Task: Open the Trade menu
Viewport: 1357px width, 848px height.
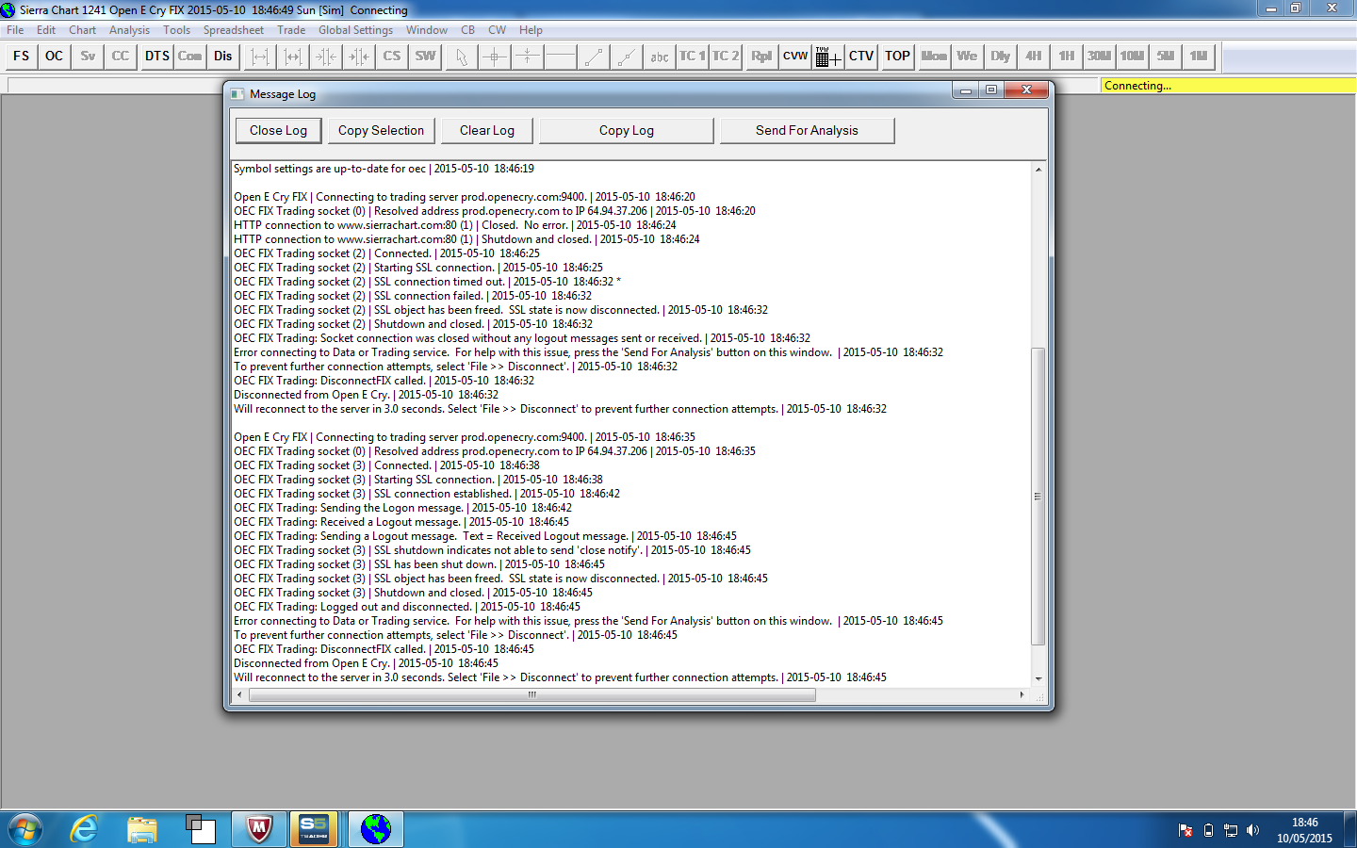Action: tap(291, 30)
